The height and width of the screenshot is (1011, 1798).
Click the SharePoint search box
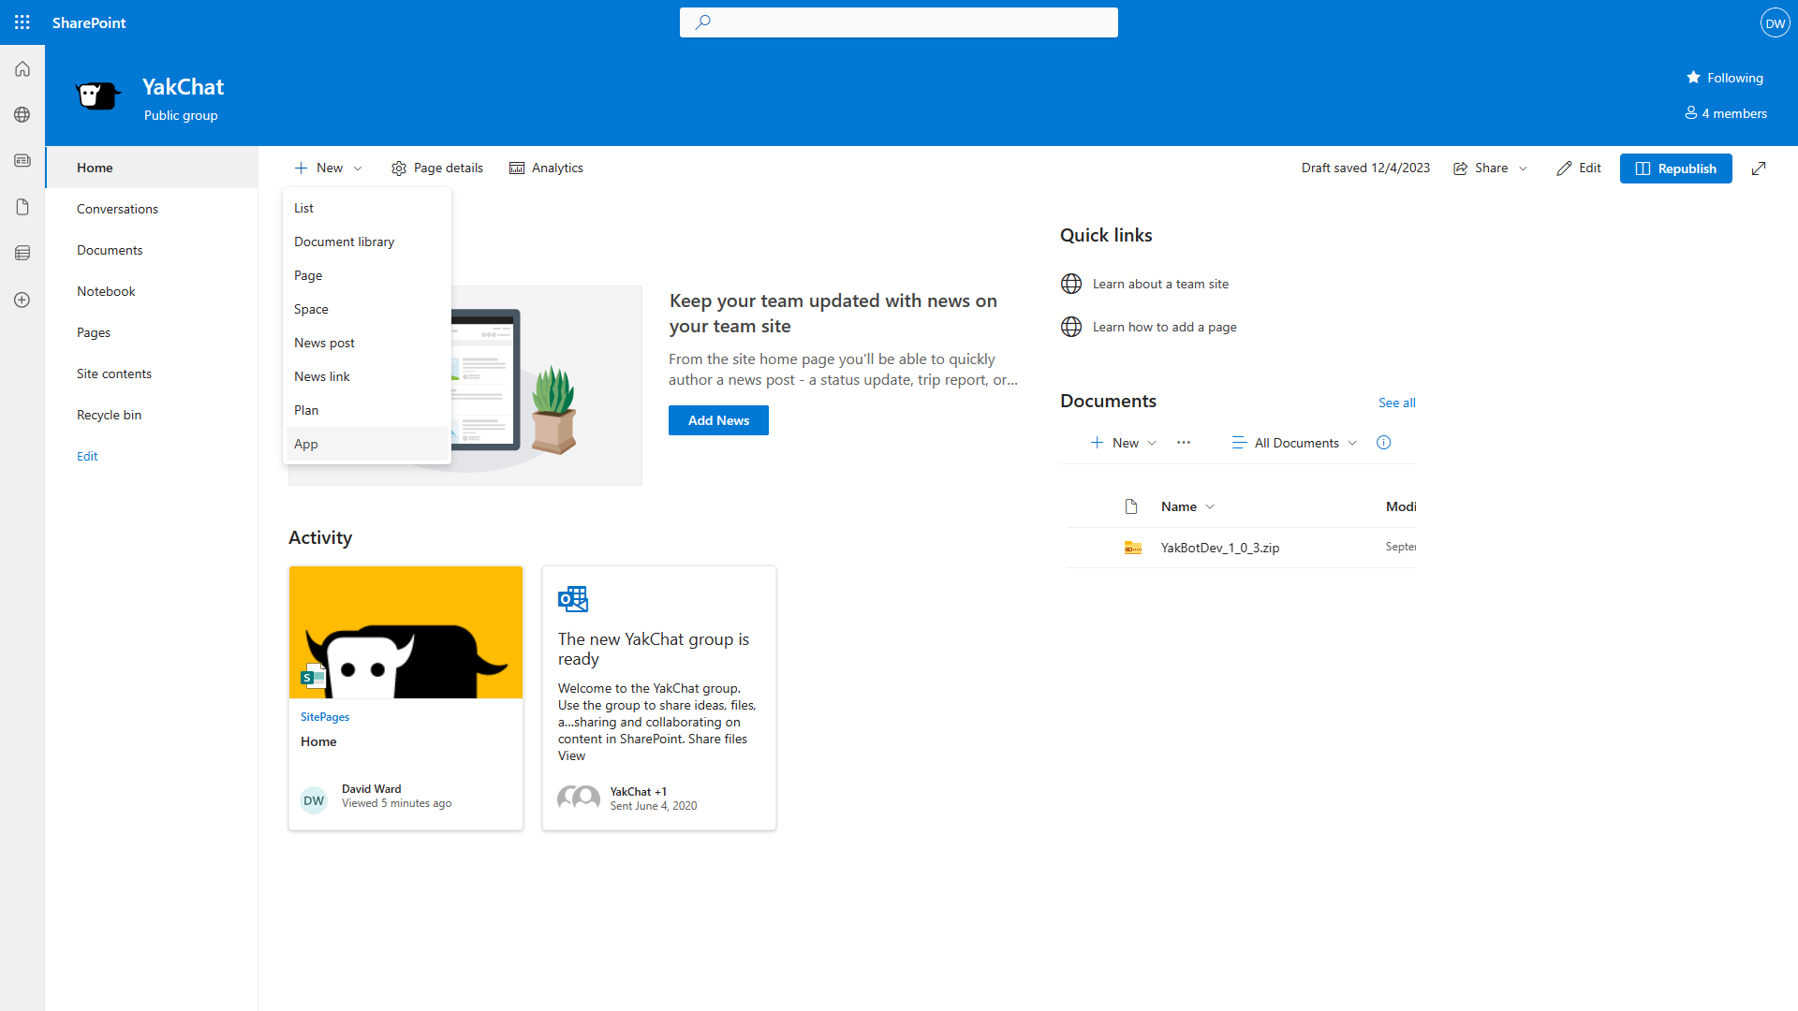898,22
